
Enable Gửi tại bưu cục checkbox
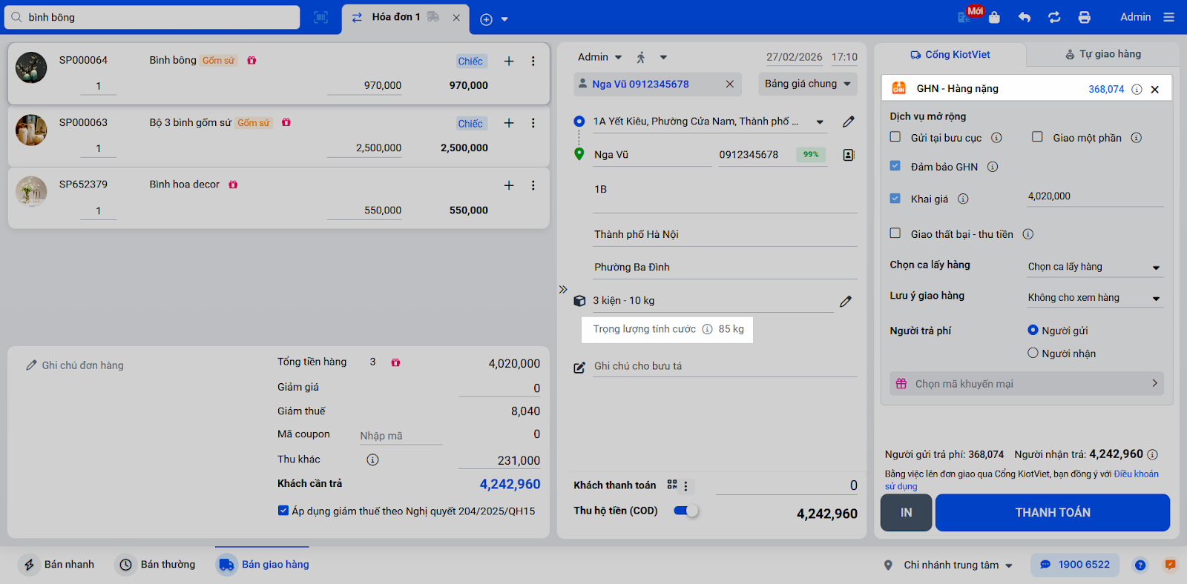click(895, 136)
